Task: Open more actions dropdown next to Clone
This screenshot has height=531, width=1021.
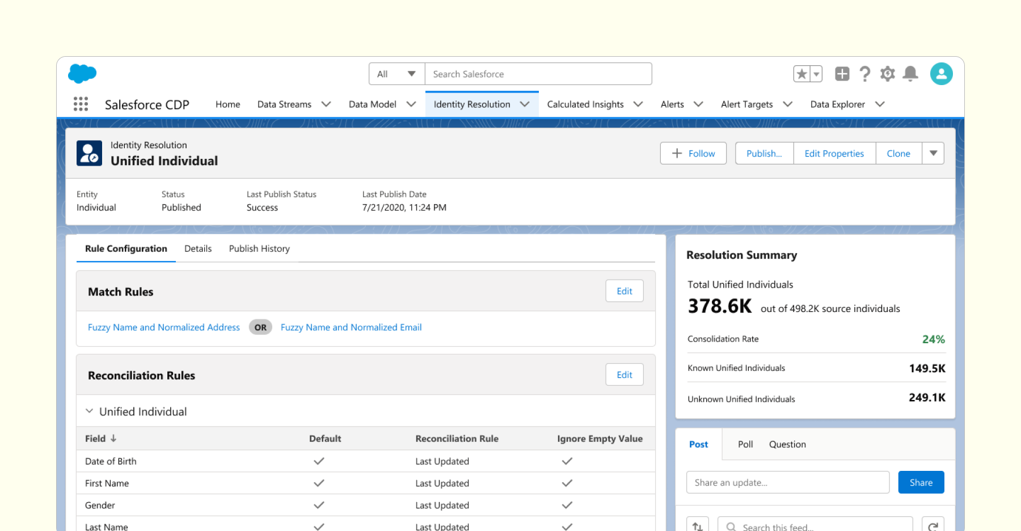Action: click(x=933, y=153)
